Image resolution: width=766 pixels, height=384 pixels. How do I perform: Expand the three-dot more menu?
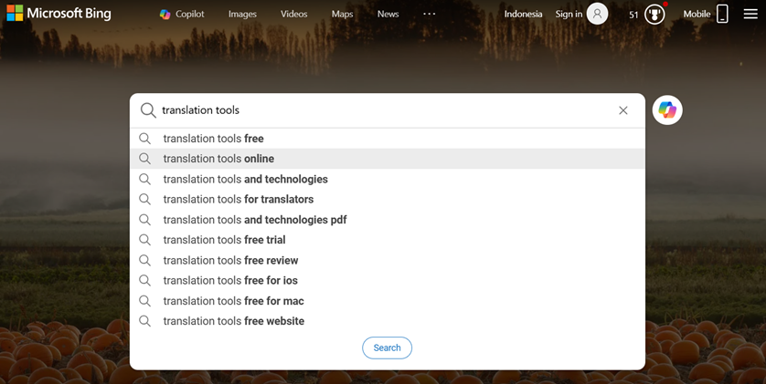(429, 14)
